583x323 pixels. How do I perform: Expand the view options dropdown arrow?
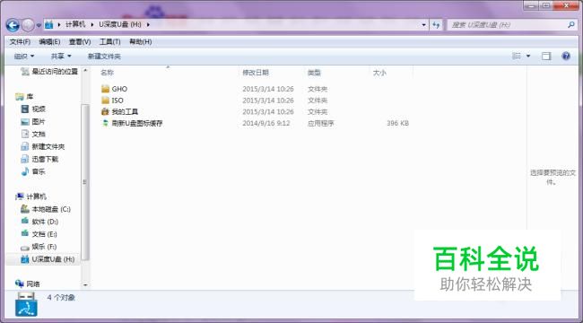(x=528, y=57)
